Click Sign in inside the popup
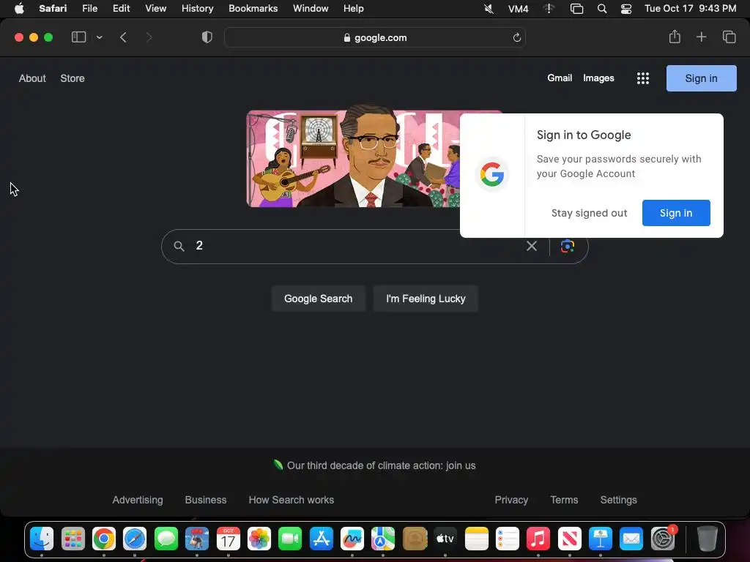The width and height of the screenshot is (750, 562). pos(676,213)
